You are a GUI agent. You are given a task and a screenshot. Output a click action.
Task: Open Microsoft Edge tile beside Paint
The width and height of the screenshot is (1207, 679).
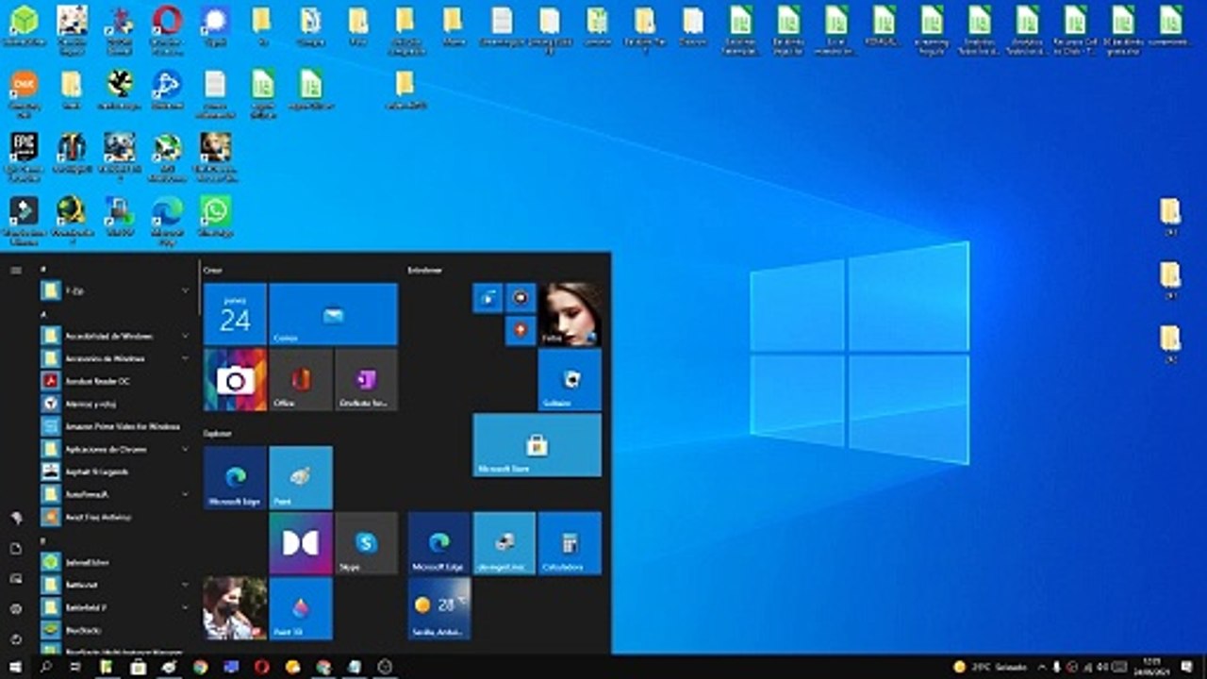235,477
